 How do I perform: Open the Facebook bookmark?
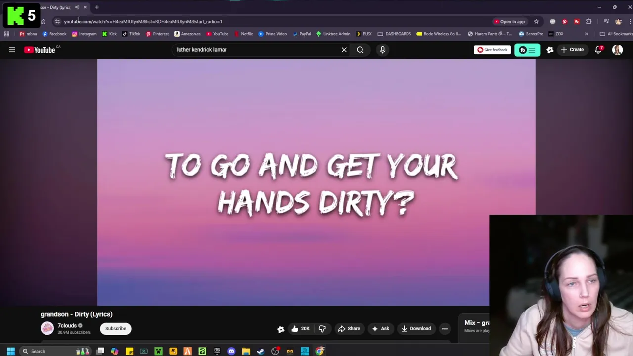pyautogui.click(x=54, y=34)
